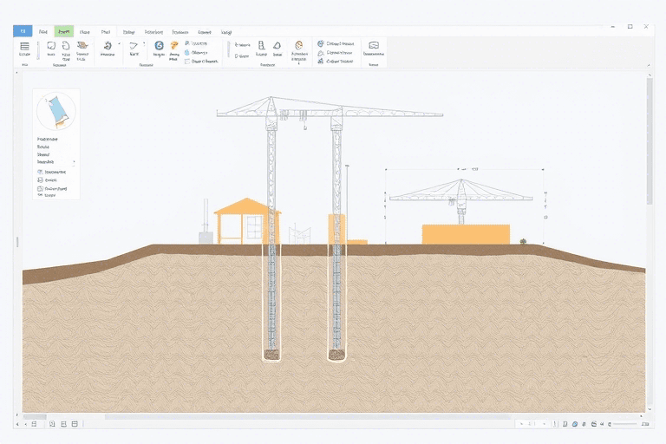Click the swirl rotate icon in the ribbon
The image size is (666, 444).
pos(108,45)
